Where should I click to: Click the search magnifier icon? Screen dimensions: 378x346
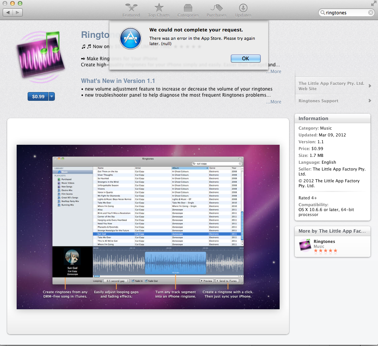coord(322,13)
